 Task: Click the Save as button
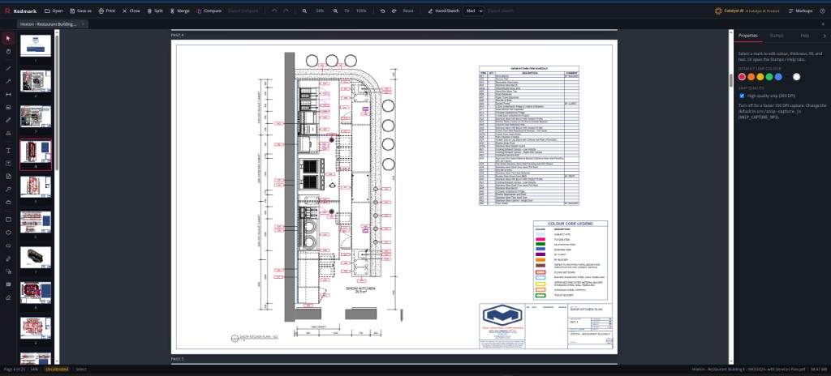click(x=80, y=11)
